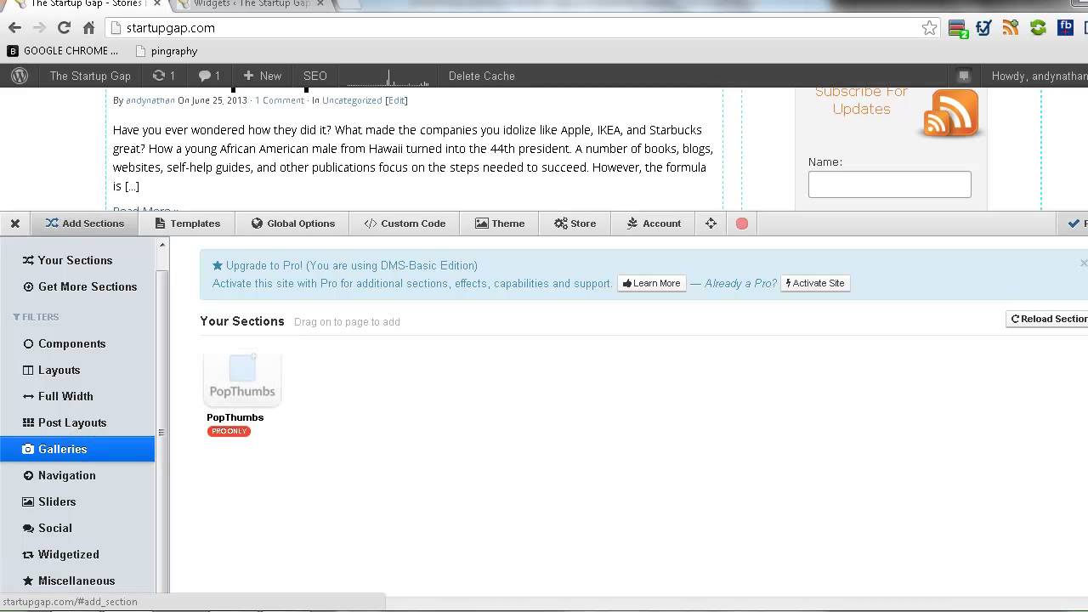This screenshot has height=612, width=1088.
Task: Filter sections by Galleries
Action: (77, 449)
